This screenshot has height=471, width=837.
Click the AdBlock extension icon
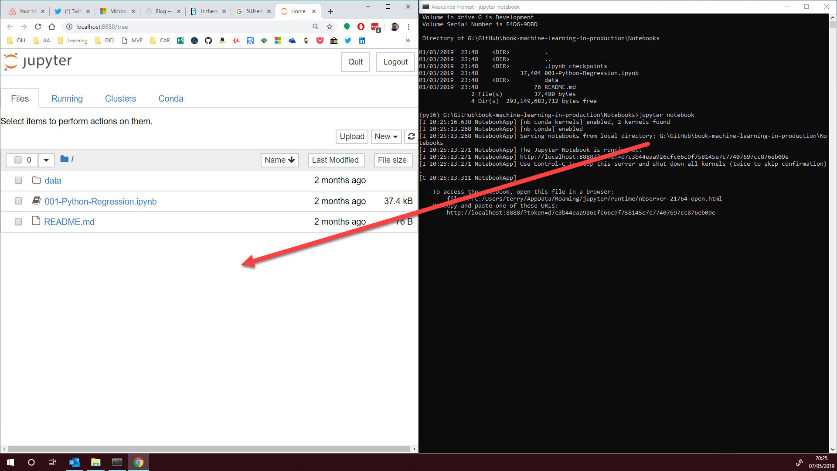click(361, 27)
